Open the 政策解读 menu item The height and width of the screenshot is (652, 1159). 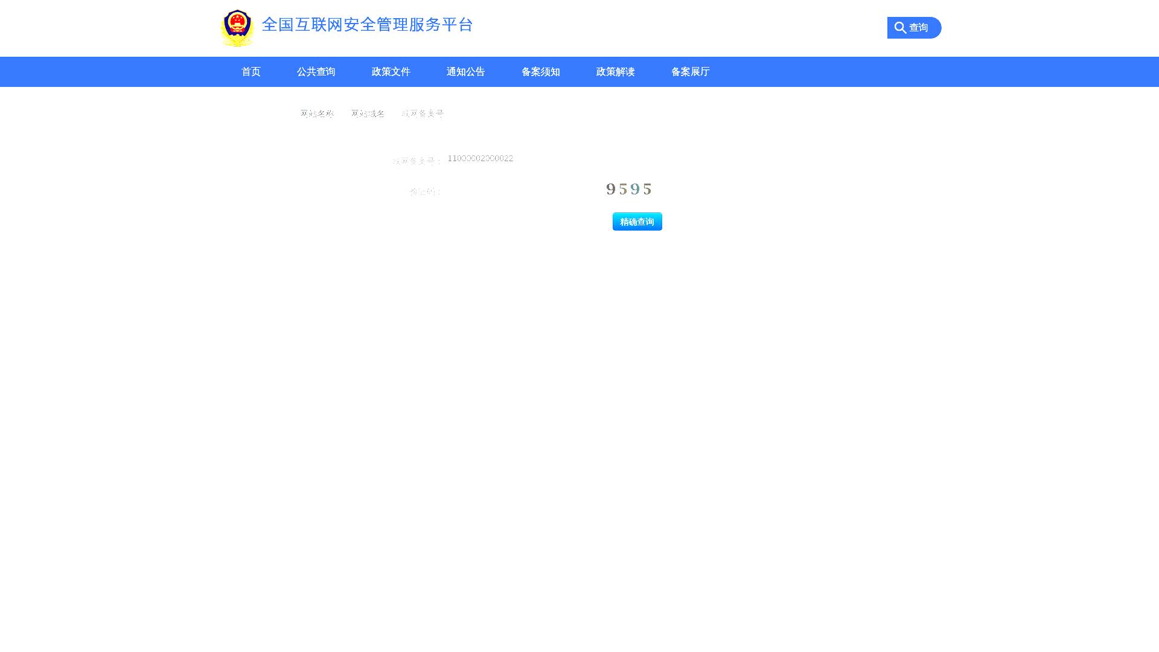[x=615, y=72]
